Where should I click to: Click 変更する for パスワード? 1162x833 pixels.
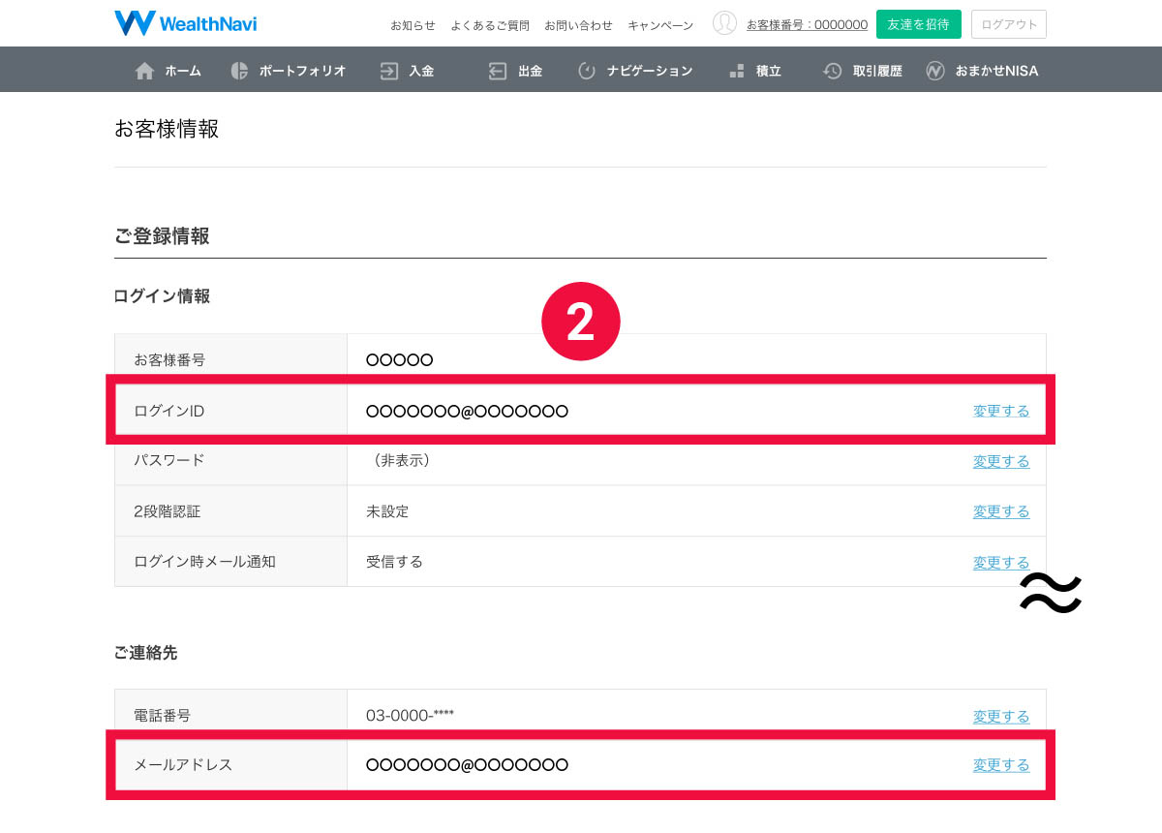coord(1001,462)
